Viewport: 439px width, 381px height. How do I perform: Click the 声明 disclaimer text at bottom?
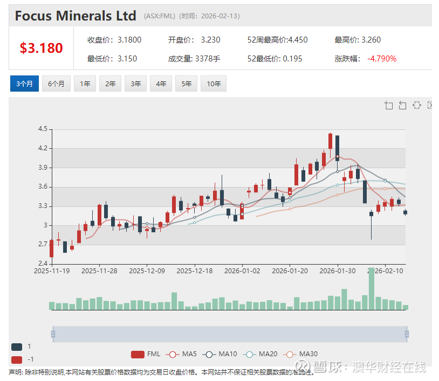(161, 372)
